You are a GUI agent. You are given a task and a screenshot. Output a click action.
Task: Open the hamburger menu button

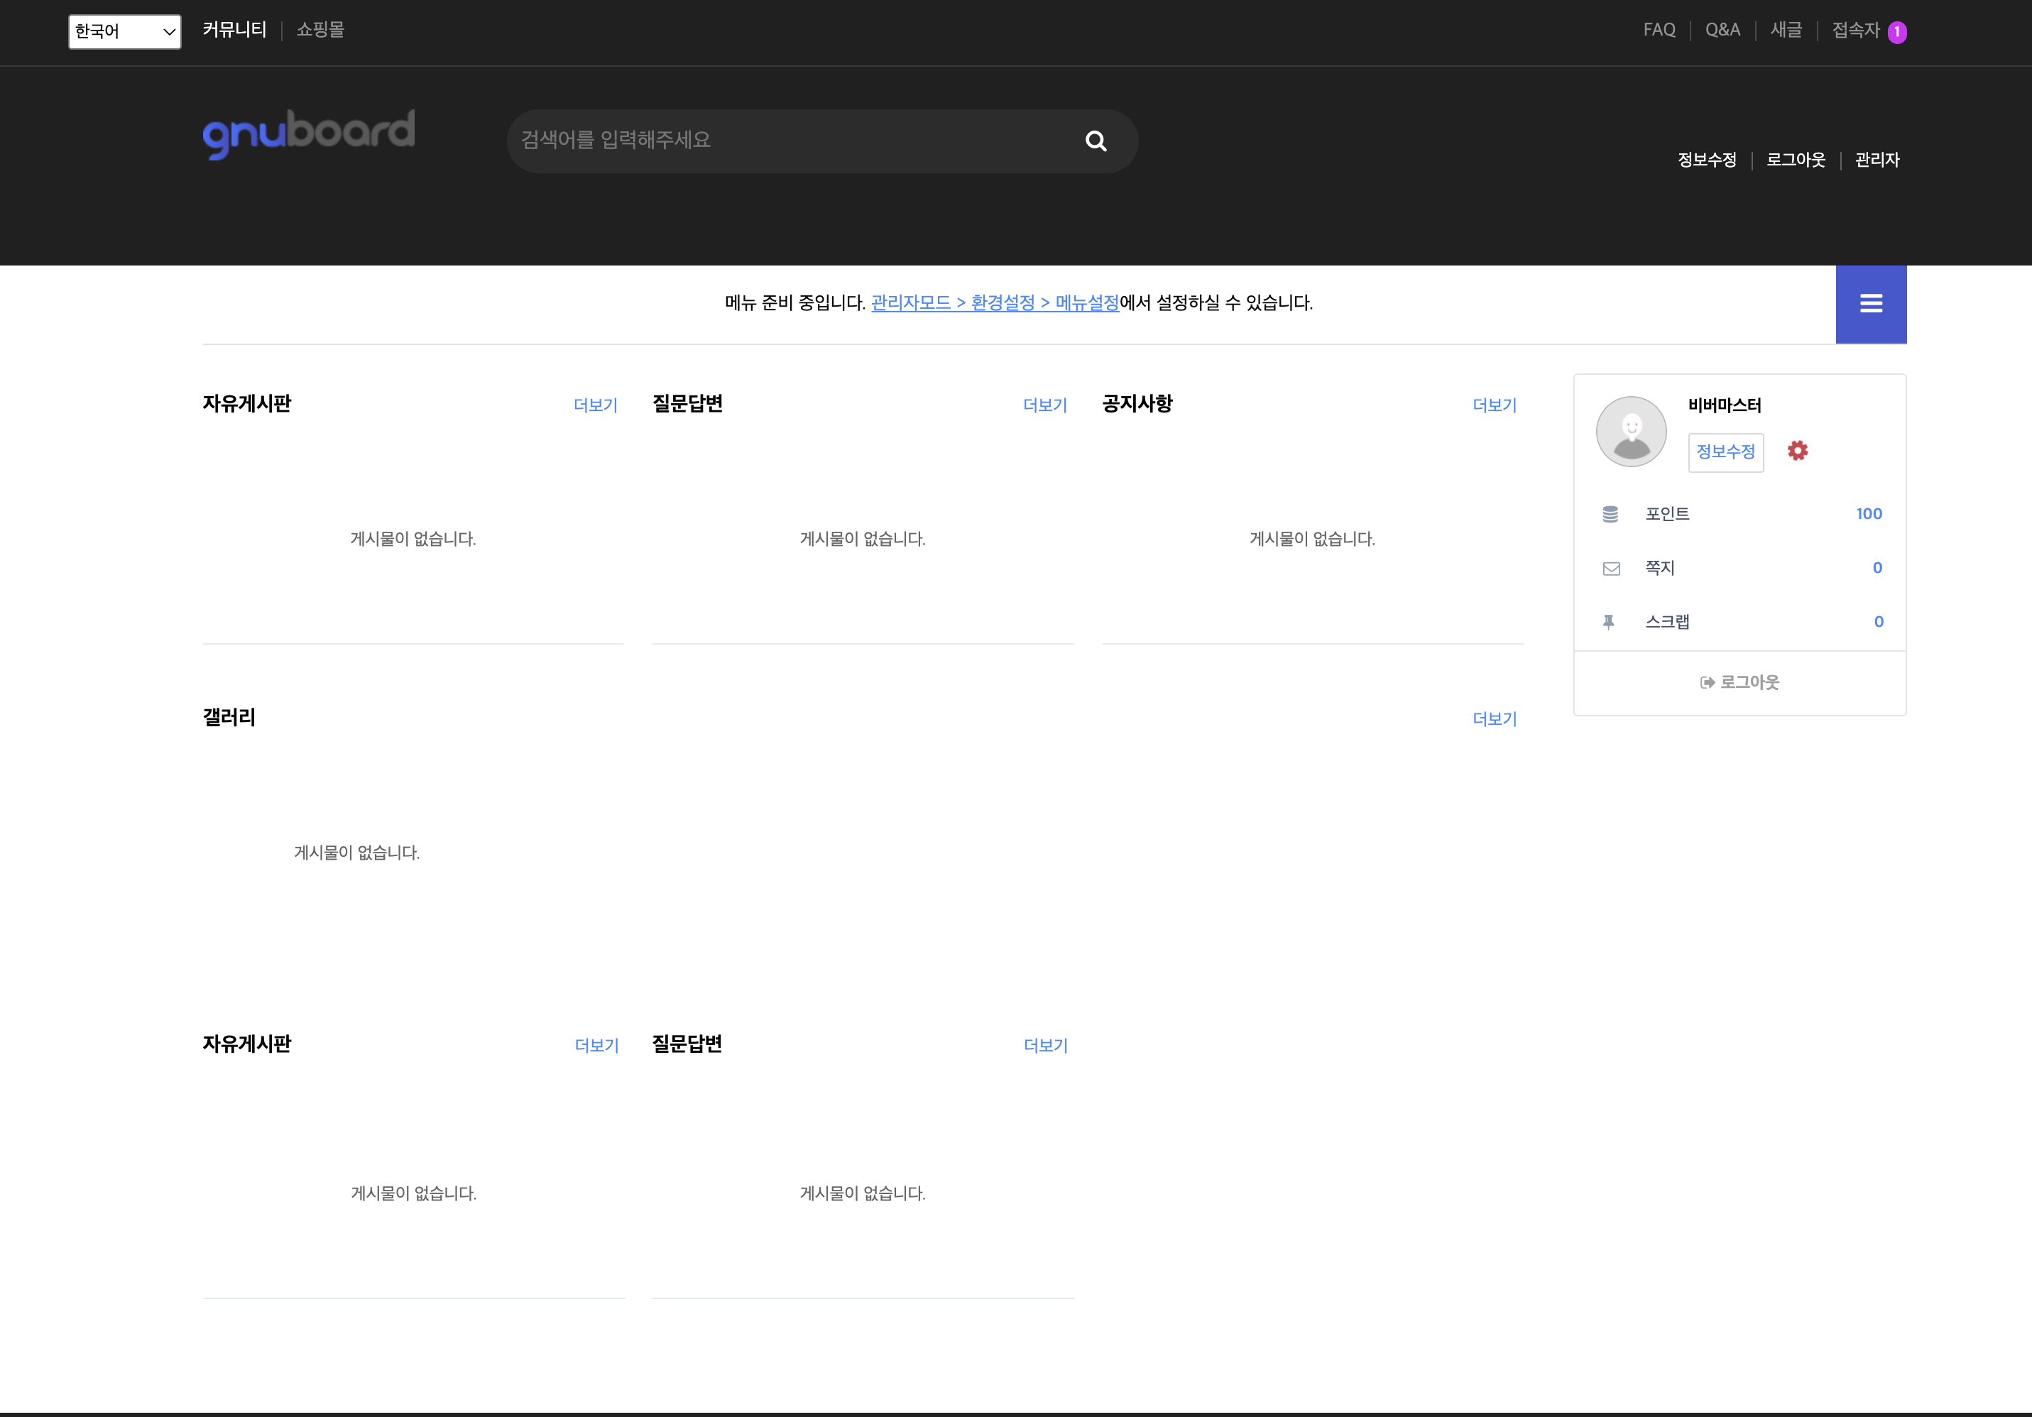click(1870, 304)
